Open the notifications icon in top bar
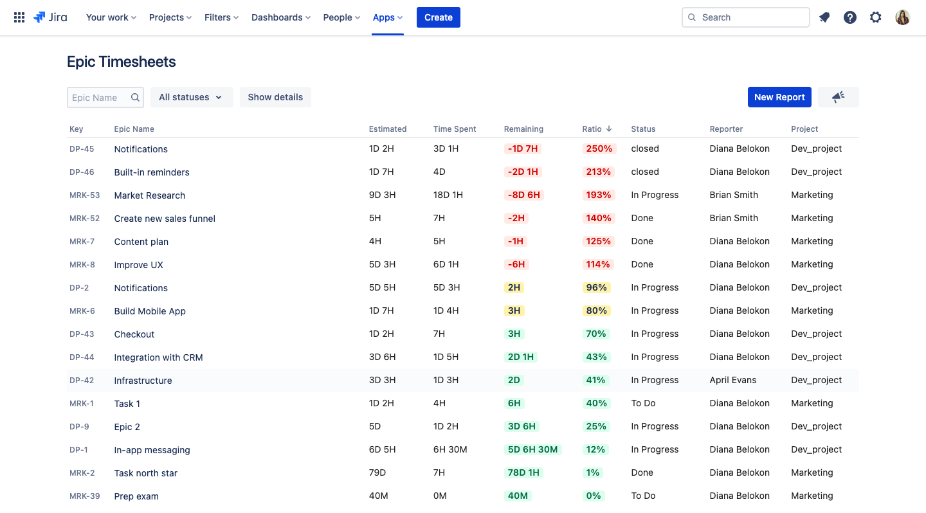This screenshot has height=513, width=926. 824,17
